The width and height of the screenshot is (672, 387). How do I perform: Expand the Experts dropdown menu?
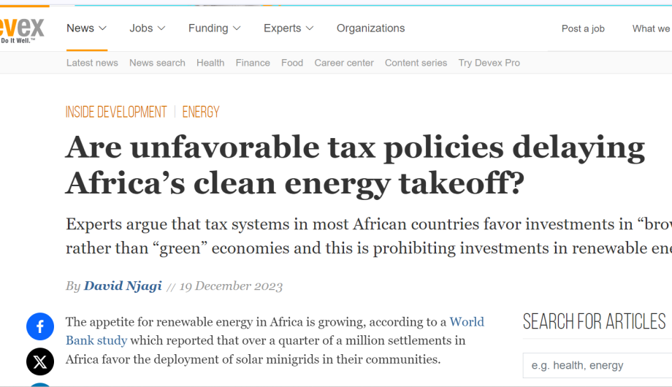pyautogui.click(x=289, y=28)
